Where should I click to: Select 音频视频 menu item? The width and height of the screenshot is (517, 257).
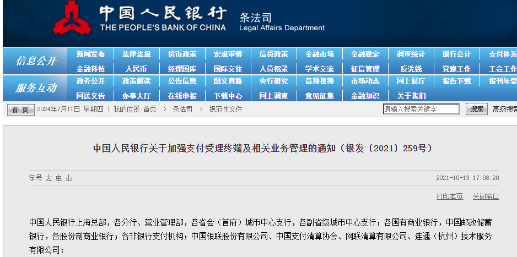click(320, 81)
